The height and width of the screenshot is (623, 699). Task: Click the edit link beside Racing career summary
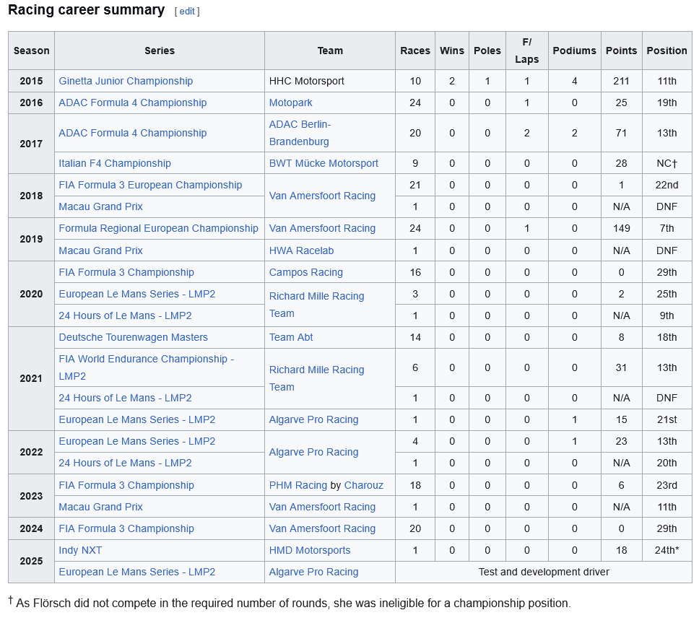coord(187,11)
